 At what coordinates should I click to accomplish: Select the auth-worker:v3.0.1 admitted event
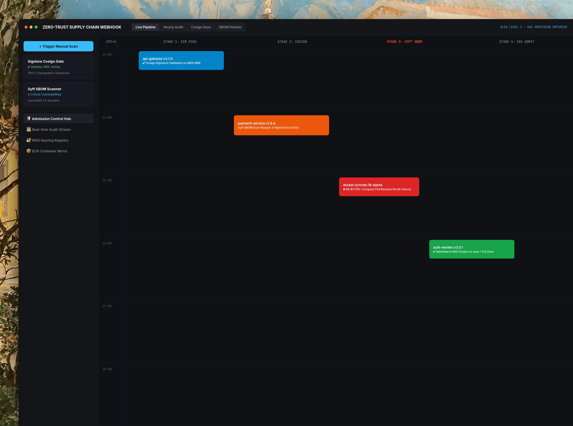(x=472, y=249)
